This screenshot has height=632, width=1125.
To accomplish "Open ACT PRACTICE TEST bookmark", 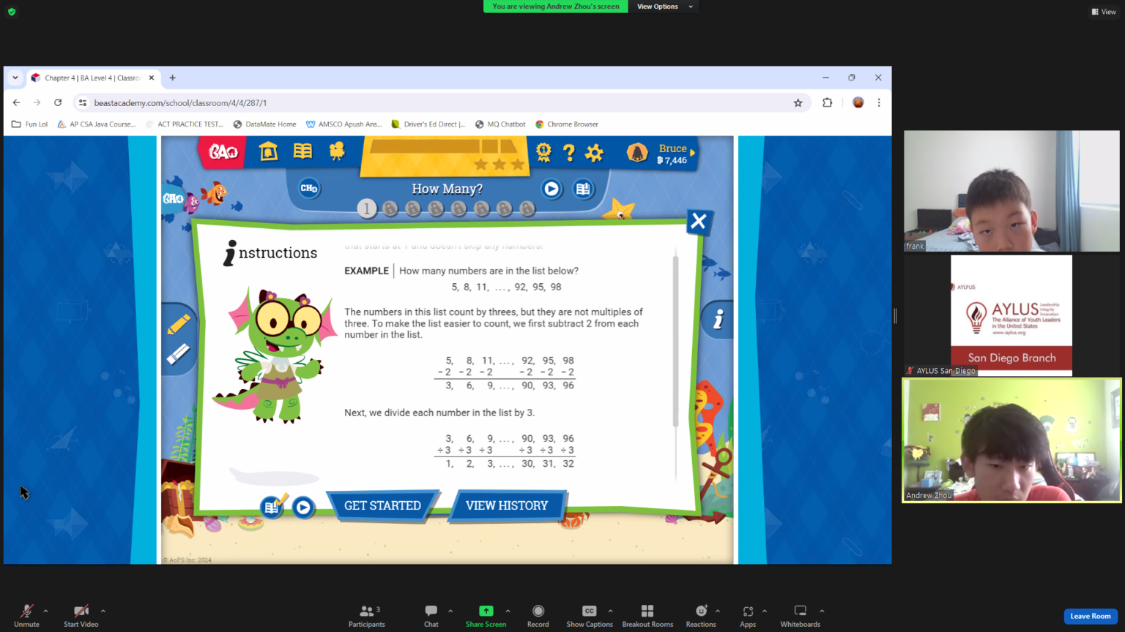I will coord(185,124).
